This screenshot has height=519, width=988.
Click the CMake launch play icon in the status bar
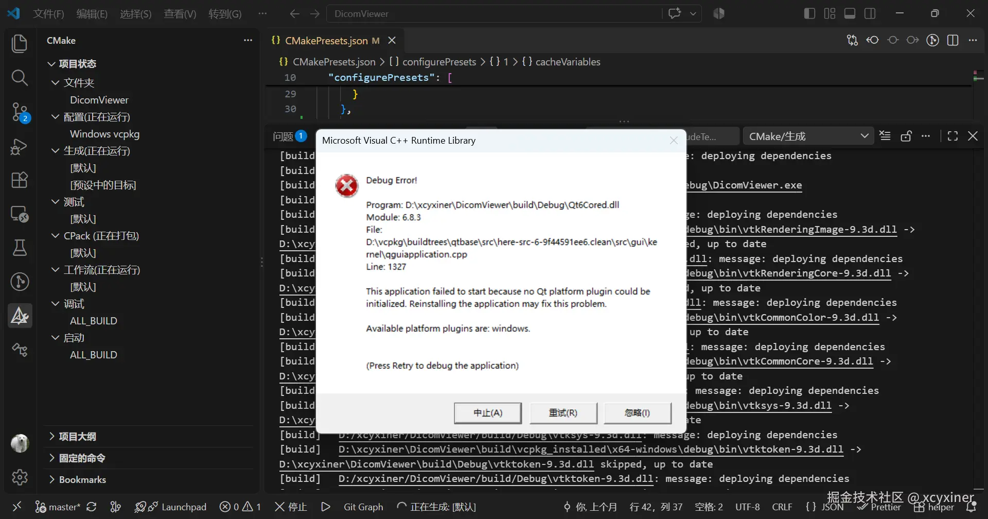point(325,507)
